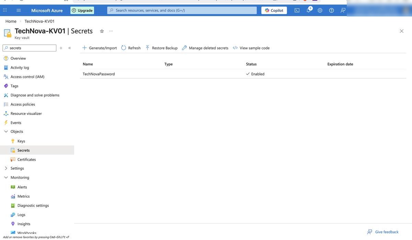Open the apps grid launcher icon

click(5, 10)
